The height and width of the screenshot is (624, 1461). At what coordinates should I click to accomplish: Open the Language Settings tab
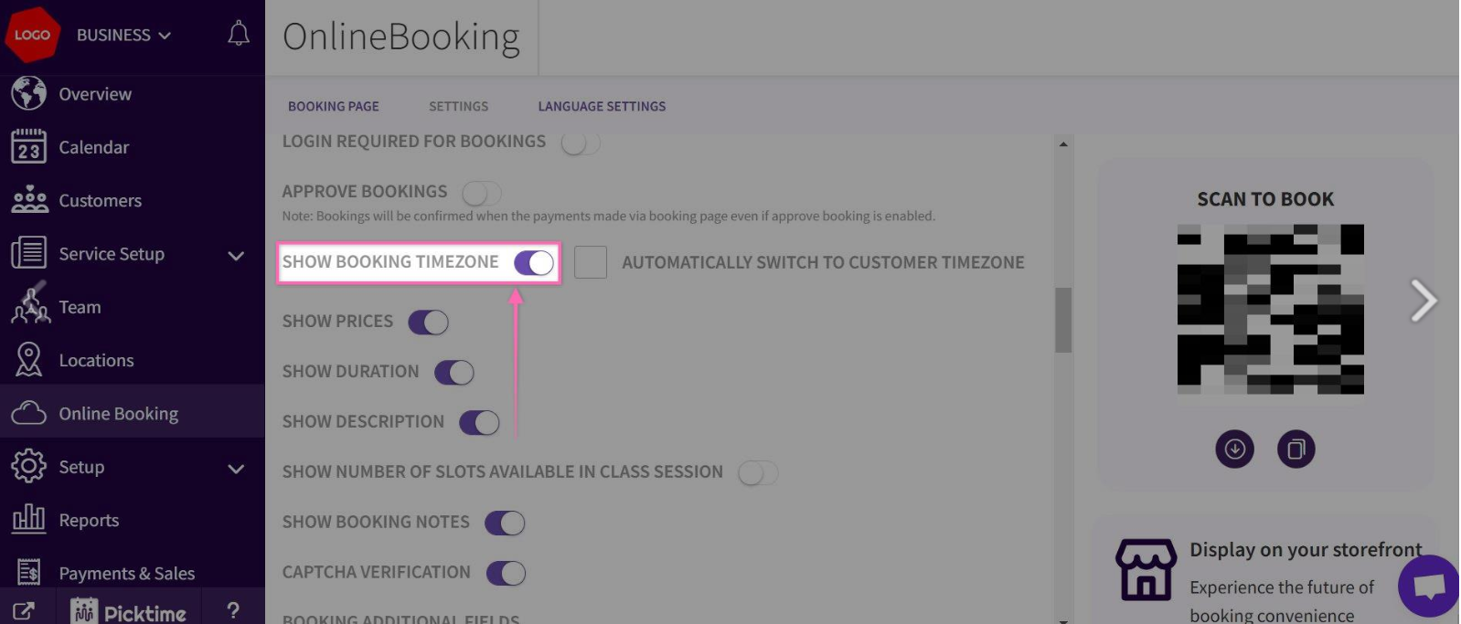(x=601, y=106)
